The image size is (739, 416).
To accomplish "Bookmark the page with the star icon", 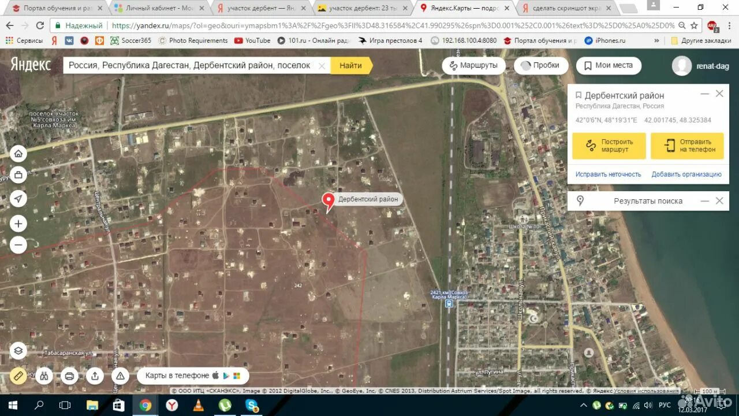I will pos(695,26).
